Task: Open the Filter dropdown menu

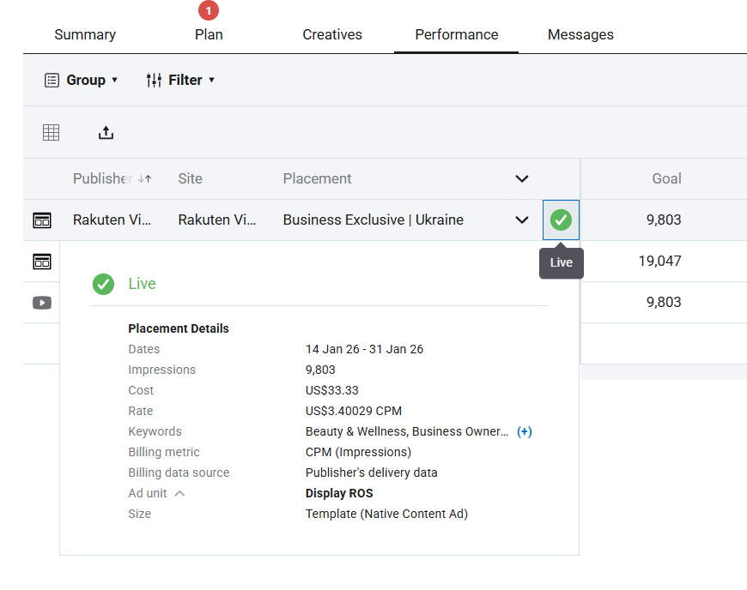Action: (180, 80)
